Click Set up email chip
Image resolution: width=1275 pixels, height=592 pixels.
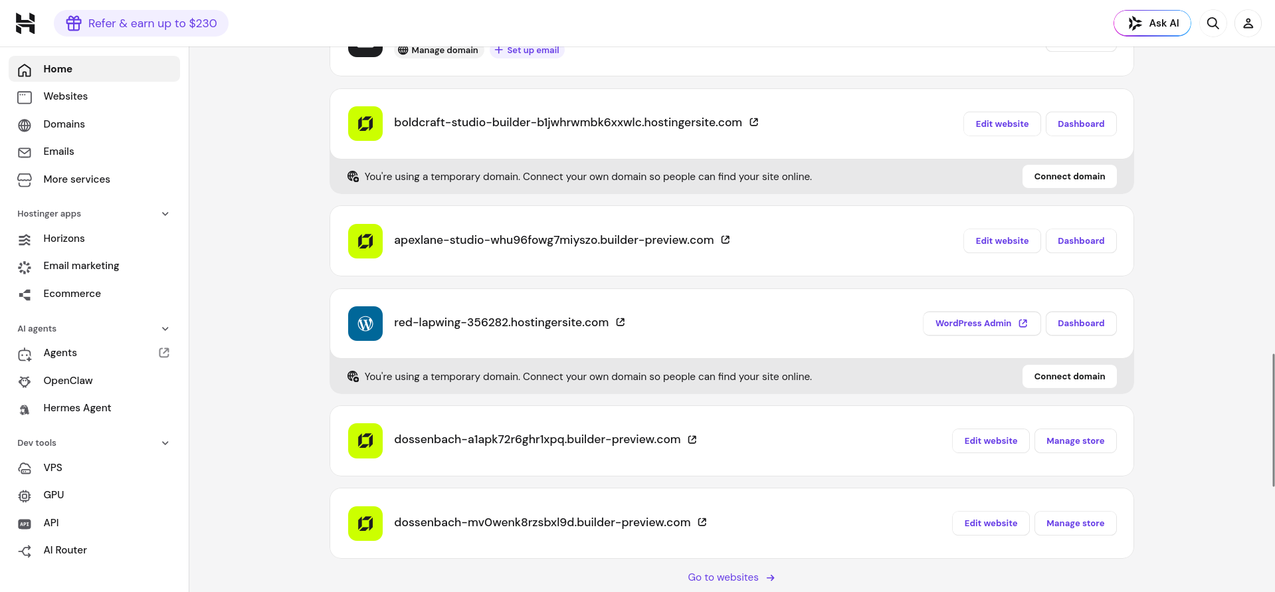coord(527,50)
